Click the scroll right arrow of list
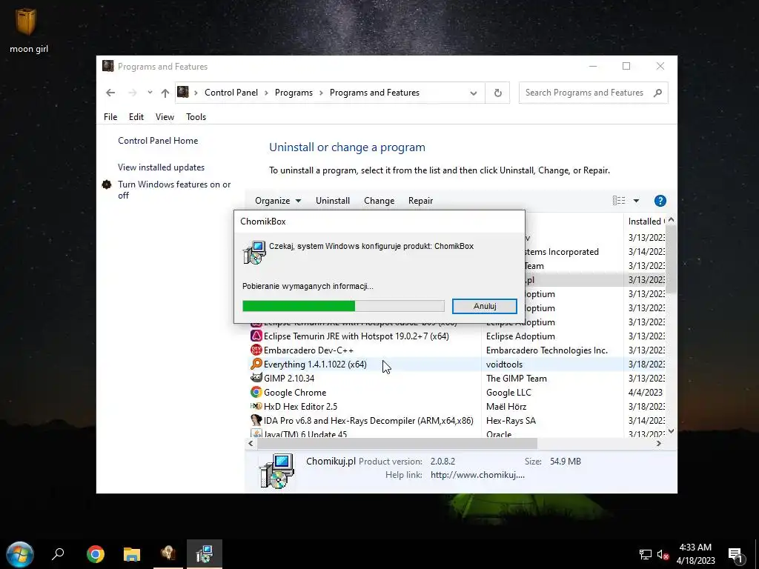The image size is (759, 569). tap(658, 443)
